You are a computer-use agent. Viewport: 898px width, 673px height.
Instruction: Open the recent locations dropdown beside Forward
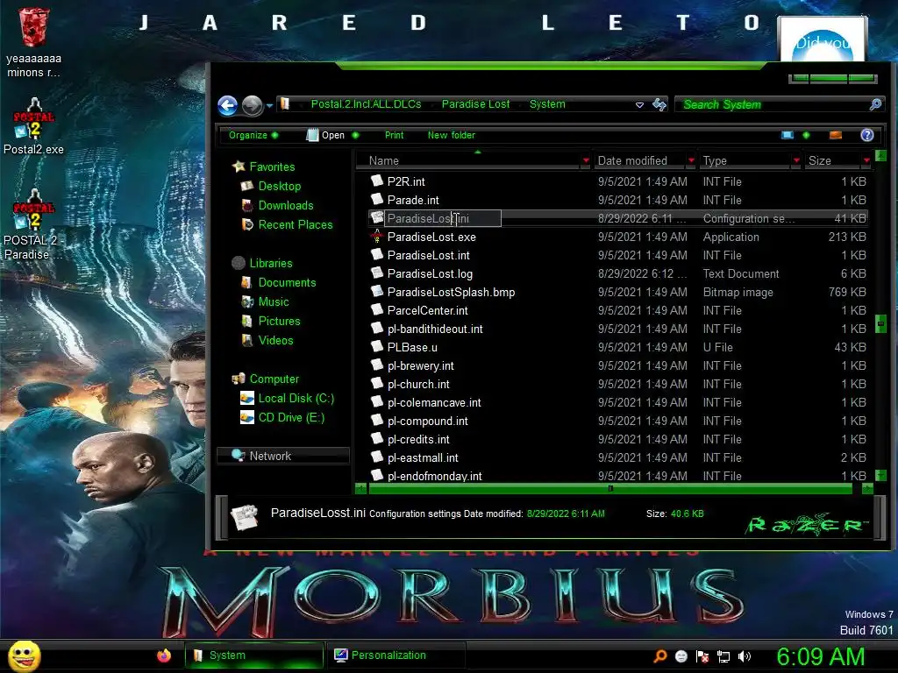pyautogui.click(x=269, y=106)
